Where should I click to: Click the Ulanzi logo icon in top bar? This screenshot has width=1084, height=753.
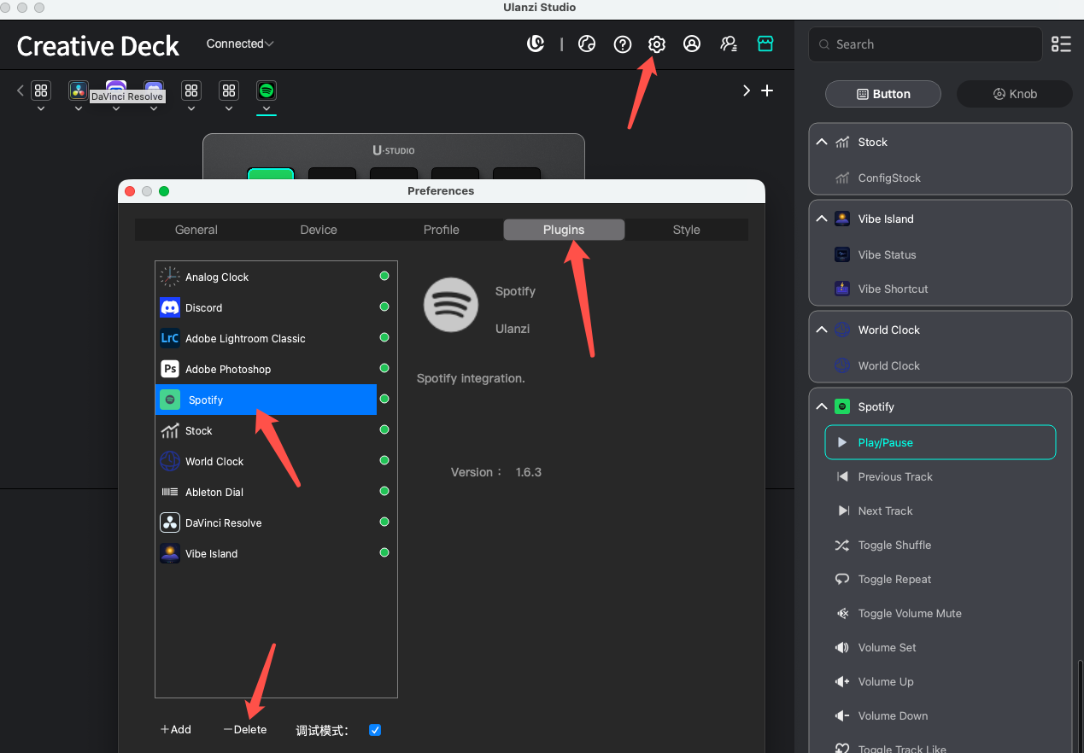[x=536, y=44]
